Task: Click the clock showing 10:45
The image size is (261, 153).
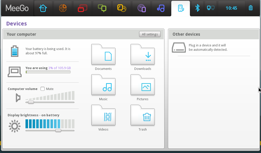Action: 231,8
